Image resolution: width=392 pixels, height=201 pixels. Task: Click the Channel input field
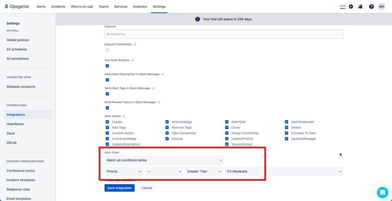[224, 34]
